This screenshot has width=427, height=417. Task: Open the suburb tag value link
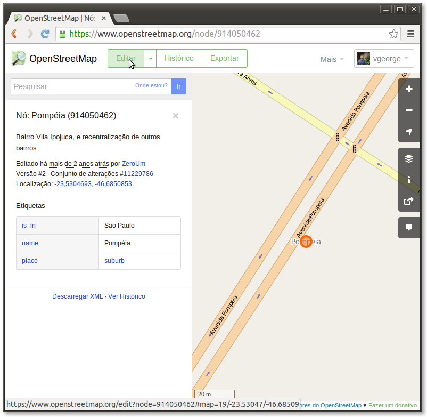coord(114,261)
